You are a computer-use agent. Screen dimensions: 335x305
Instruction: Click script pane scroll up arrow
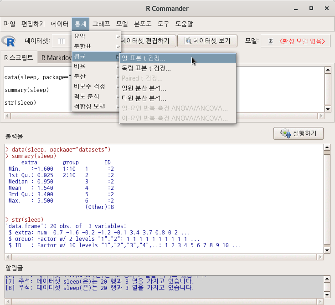[x=328, y=70]
